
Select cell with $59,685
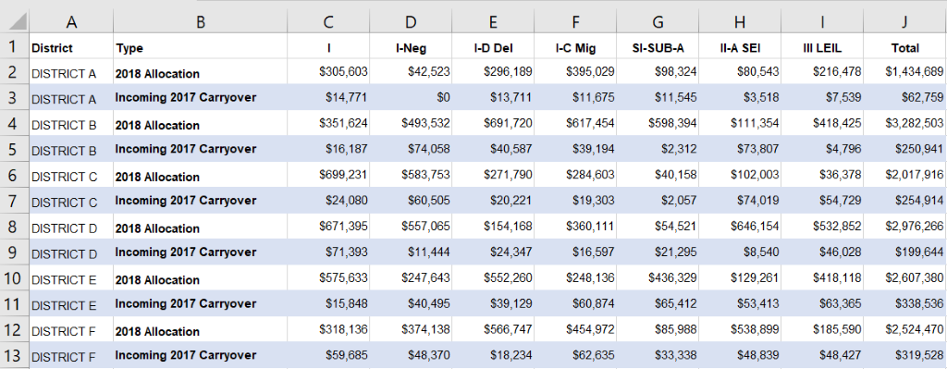click(328, 355)
